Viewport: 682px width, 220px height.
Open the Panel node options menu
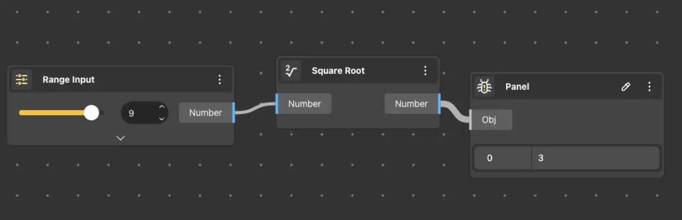(650, 87)
